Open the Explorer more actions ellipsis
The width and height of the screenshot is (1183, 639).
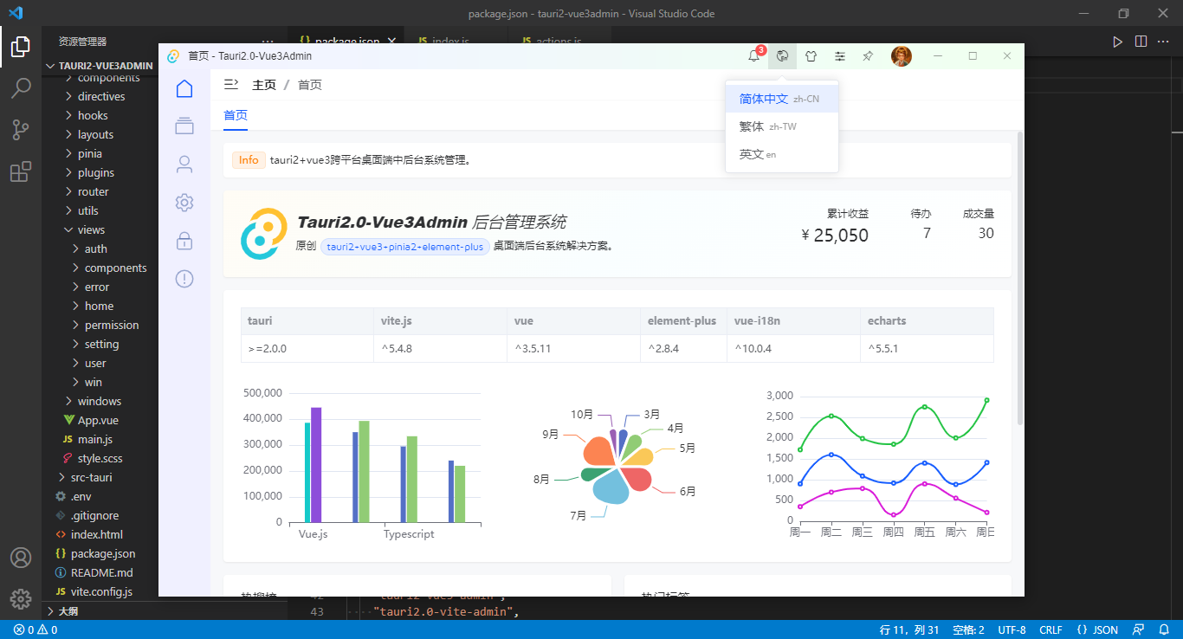(x=267, y=41)
